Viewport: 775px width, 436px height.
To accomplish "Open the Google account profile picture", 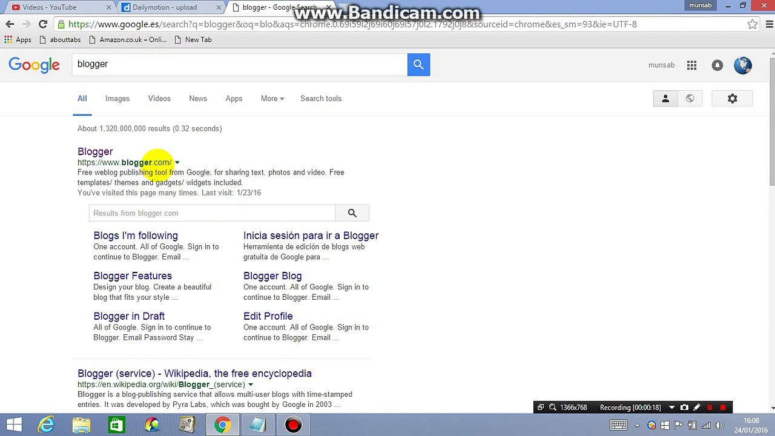I will tap(743, 65).
